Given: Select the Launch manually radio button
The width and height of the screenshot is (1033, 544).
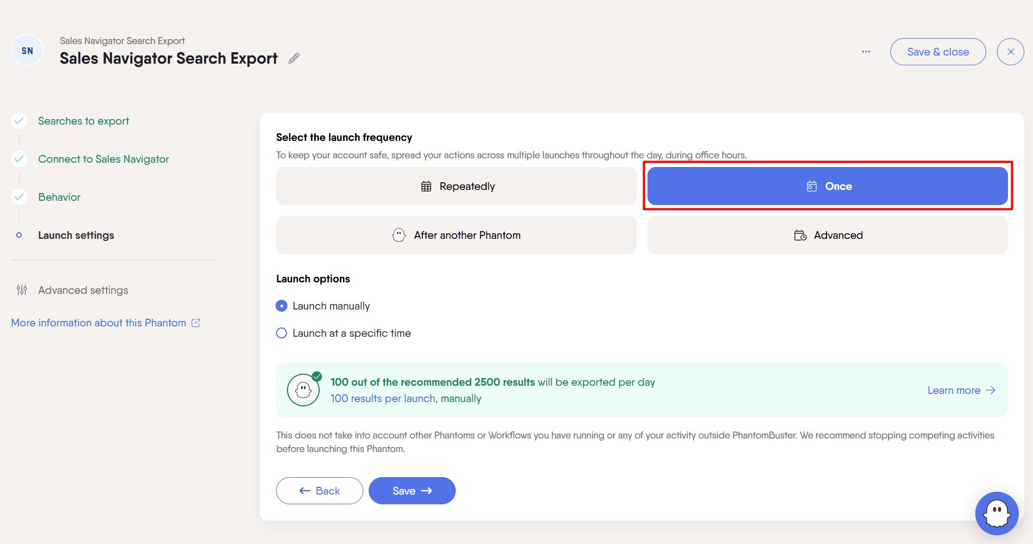Looking at the screenshot, I should click(x=282, y=306).
